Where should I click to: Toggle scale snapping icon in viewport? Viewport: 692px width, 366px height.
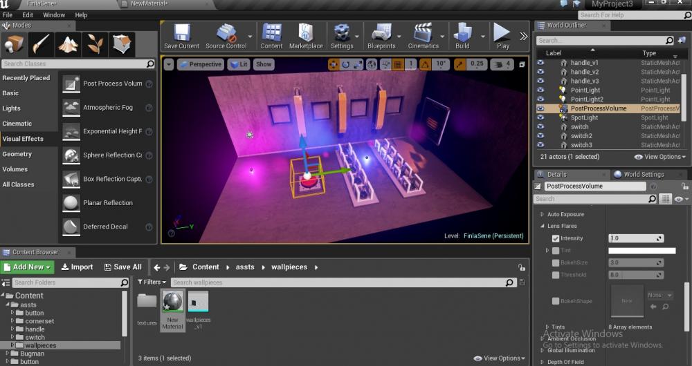pos(460,65)
